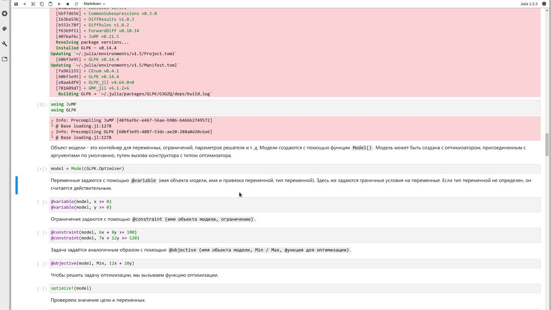
Task: Run the selected cell with the play button
Action: (59, 4)
